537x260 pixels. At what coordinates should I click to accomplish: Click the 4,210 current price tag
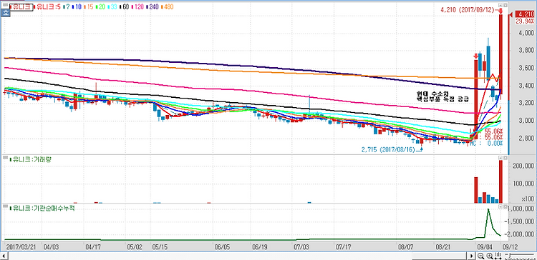click(526, 14)
